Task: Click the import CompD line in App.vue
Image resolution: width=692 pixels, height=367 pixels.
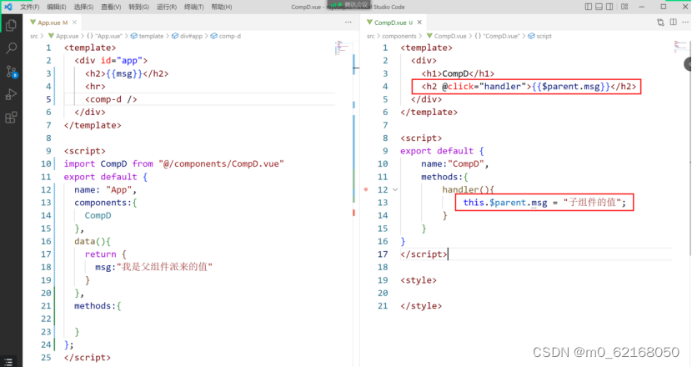Action: point(174,163)
